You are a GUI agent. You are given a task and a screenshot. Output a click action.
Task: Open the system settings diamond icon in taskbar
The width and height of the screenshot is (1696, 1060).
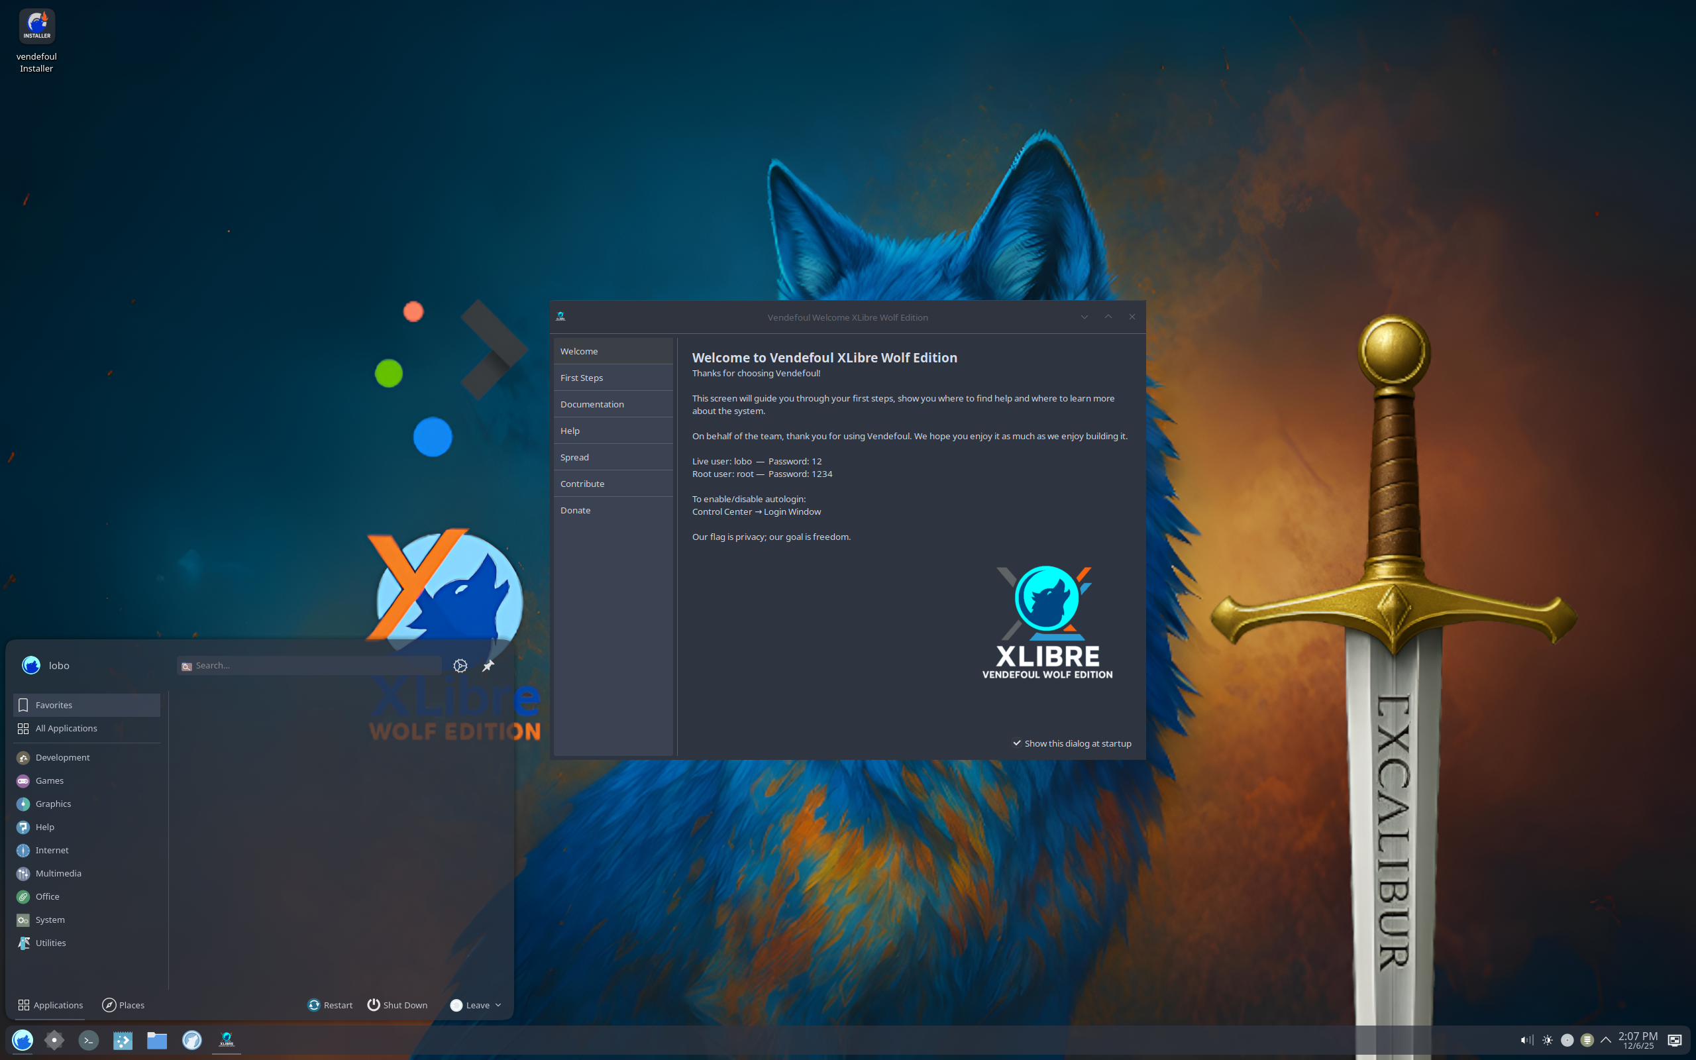pyautogui.click(x=54, y=1039)
